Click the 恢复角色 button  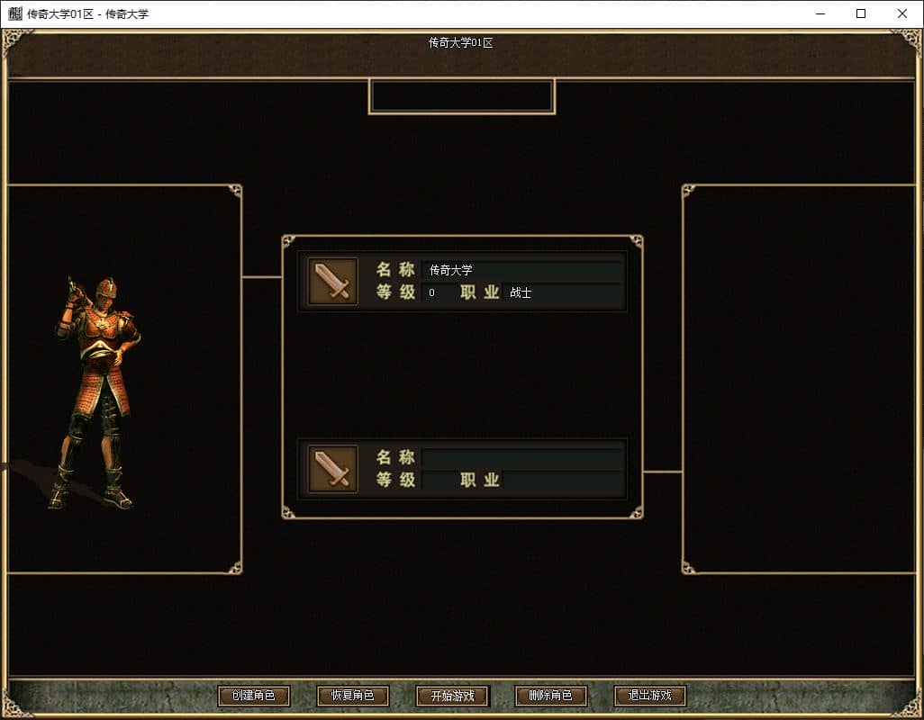(x=353, y=696)
